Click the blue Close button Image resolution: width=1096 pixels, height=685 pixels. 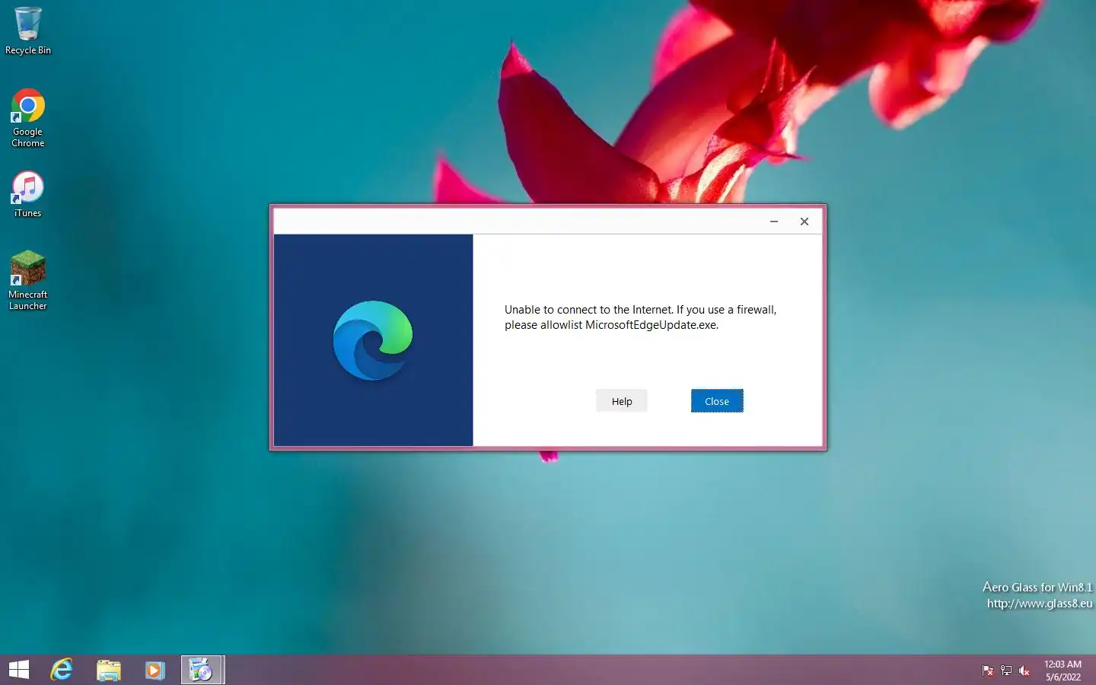coord(717,401)
